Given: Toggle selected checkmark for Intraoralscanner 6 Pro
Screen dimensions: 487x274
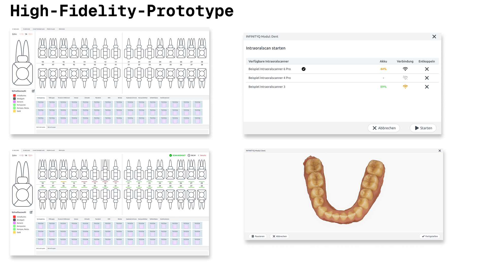Looking at the screenshot, I should click(304, 69).
